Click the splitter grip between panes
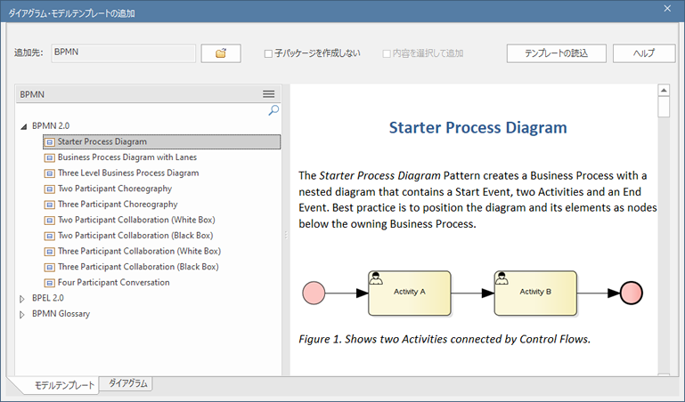 [x=286, y=236]
